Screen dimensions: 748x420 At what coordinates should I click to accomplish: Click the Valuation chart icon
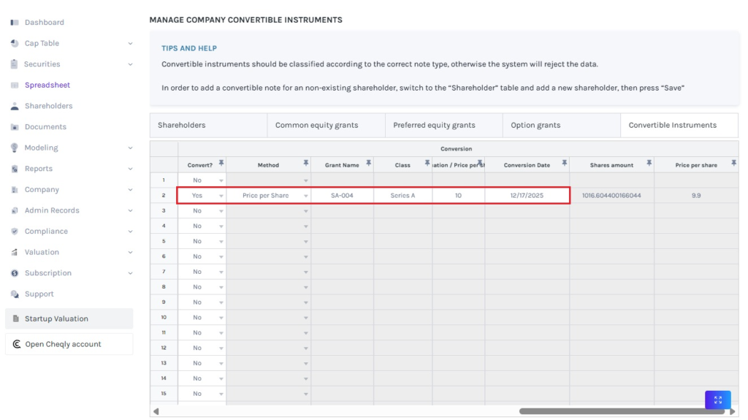[15, 253]
